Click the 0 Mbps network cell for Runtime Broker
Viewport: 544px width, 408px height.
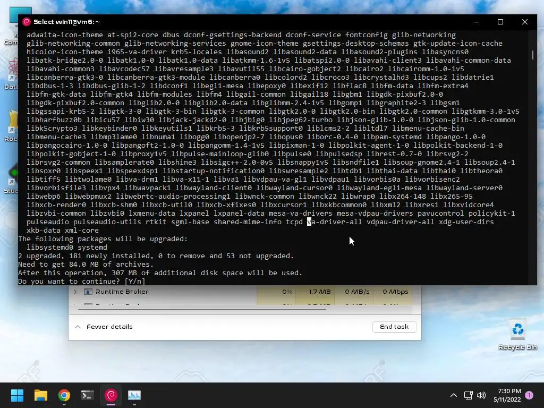point(393,292)
